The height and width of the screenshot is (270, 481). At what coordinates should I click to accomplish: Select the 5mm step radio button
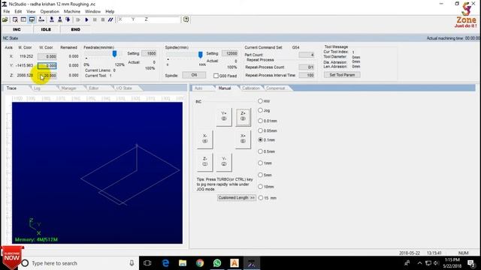[x=260, y=175]
